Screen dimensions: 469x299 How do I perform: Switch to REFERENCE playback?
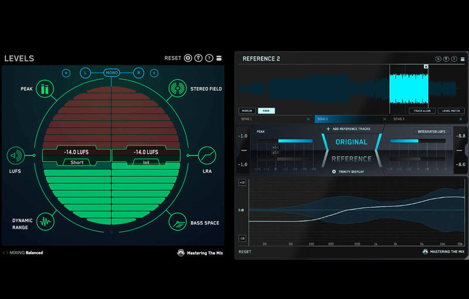click(x=351, y=159)
